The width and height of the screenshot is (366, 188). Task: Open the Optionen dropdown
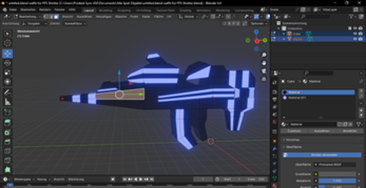[x=258, y=24]
